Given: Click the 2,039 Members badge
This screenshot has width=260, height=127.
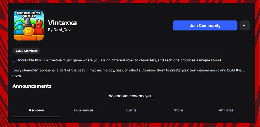Looking at the screenshot, I should pos(27,51).
